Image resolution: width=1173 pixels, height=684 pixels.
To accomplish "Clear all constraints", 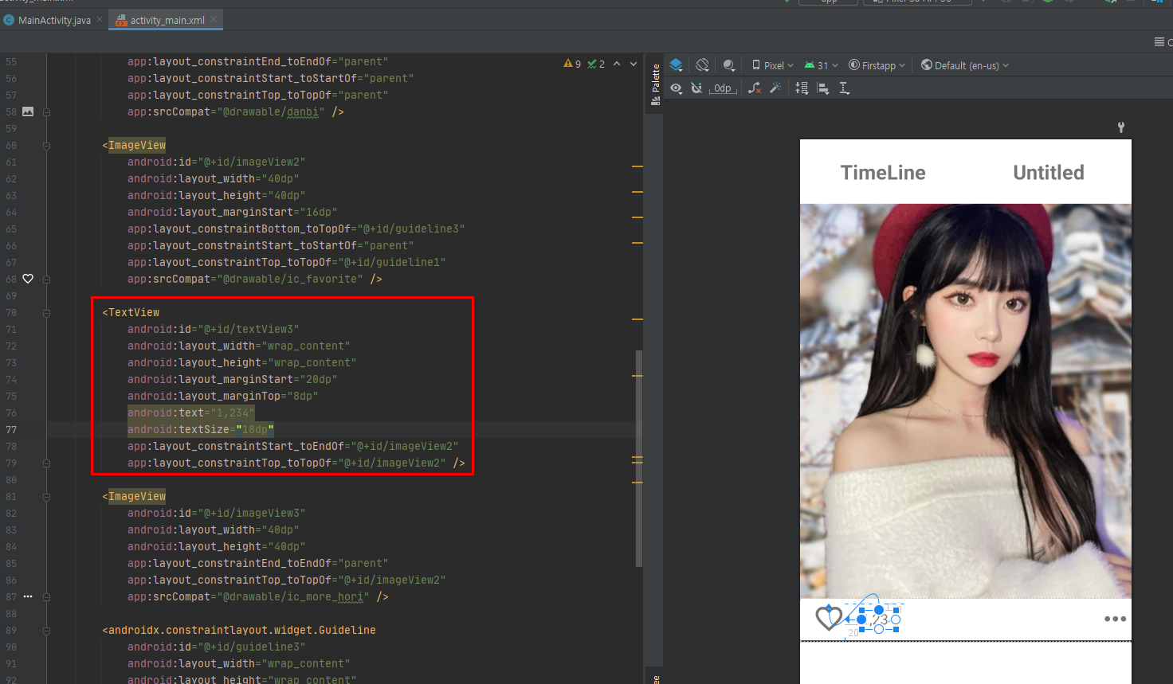I will tap(754, 88).
